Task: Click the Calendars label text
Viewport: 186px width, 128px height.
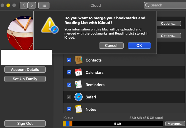Action: point(94,72)
